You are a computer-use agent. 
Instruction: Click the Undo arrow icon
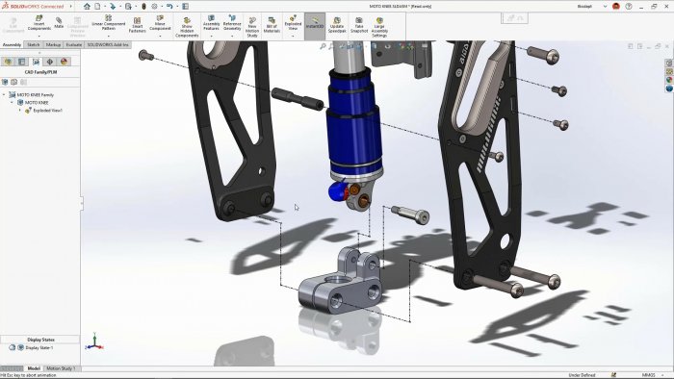169,7
